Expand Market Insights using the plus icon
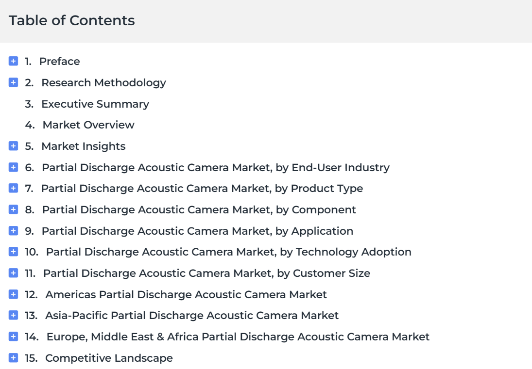532x369 pixels. [13, 146]
